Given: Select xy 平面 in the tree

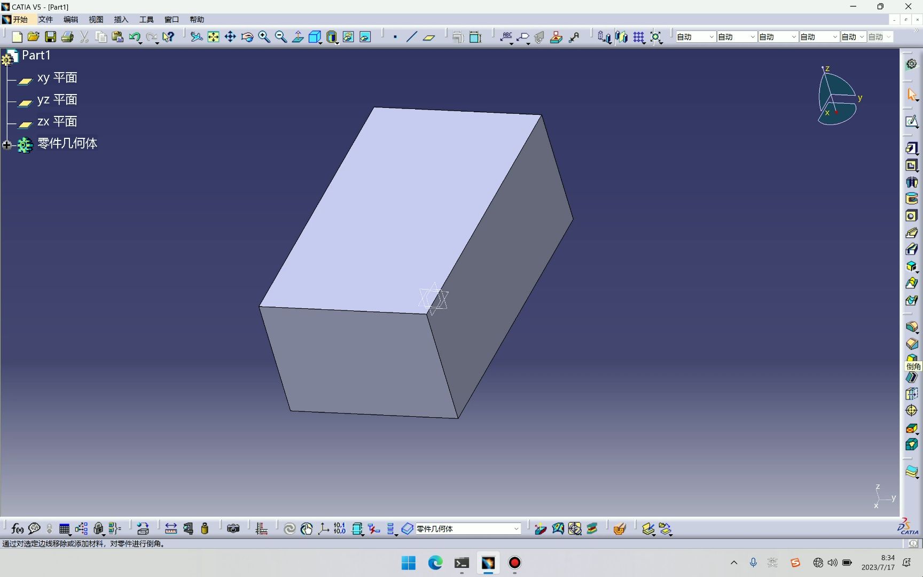Looking at the screenshot, I should pyautogui.click(x=57, y=78).
